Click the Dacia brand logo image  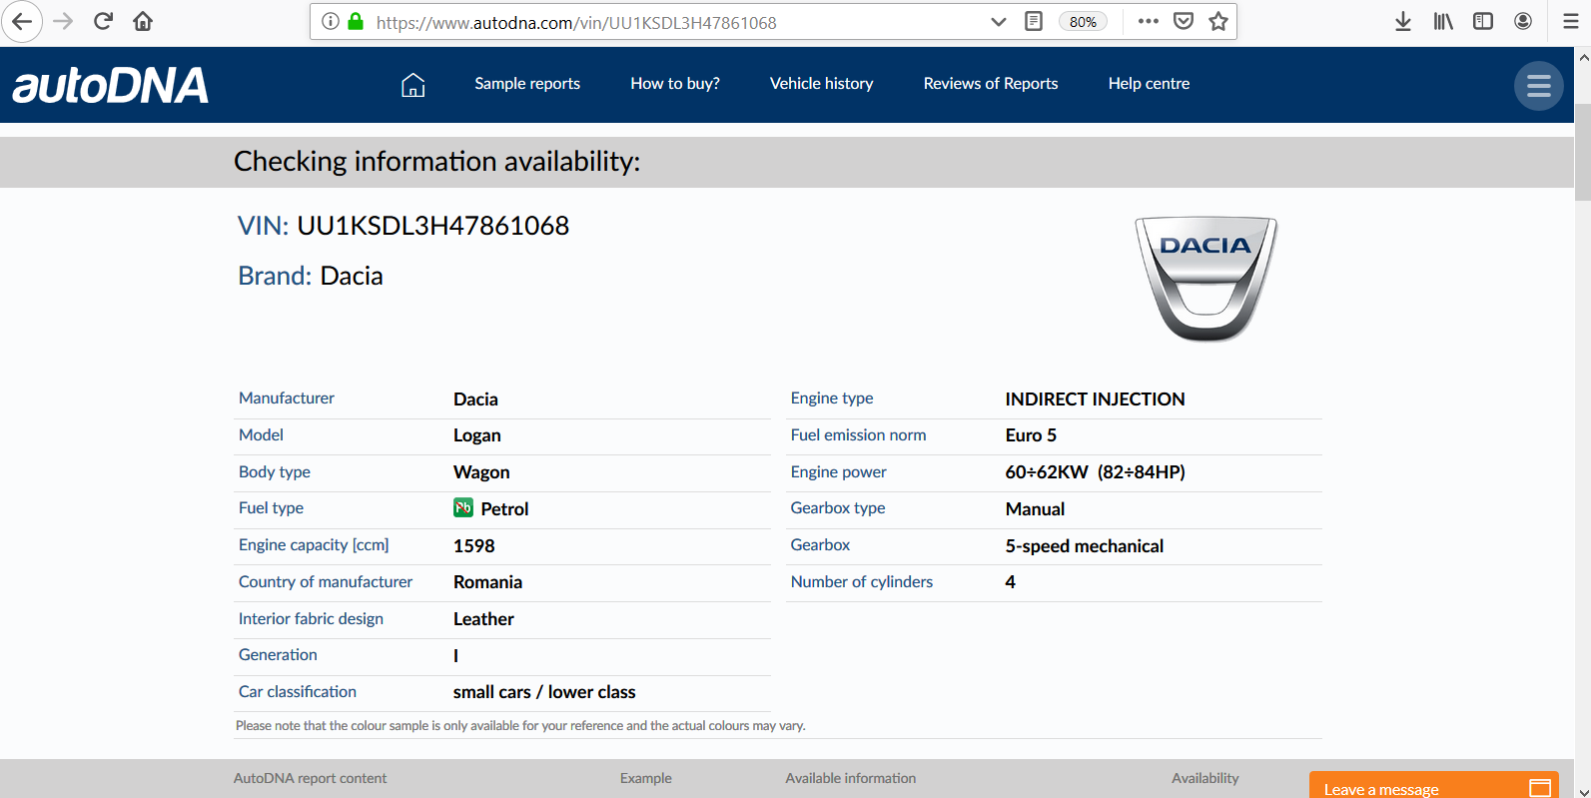(x=1206, y=279)
